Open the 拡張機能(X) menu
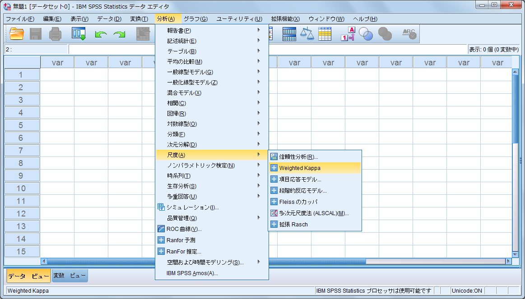 point(285,19)
